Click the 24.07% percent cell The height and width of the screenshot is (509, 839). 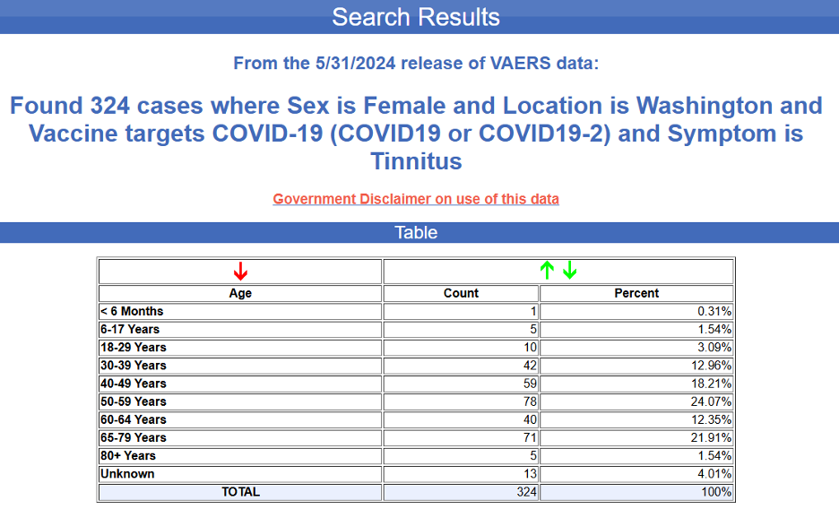click(x=636, y=401)
